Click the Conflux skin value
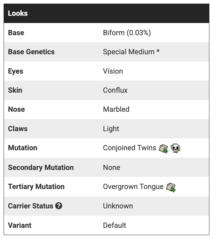This screenshot has height=238, width=212. pos(115,90)
